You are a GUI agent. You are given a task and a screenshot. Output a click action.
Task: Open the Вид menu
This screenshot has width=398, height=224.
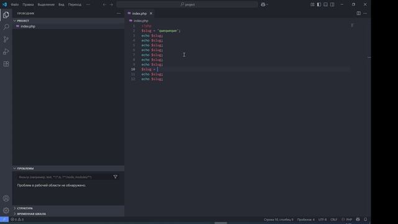[x=61, y=4]
